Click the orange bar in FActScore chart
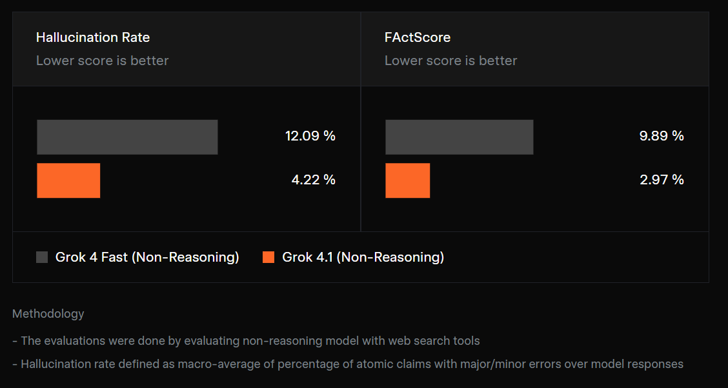Viewport: 728px width, 388px height. tap(407, 180)
